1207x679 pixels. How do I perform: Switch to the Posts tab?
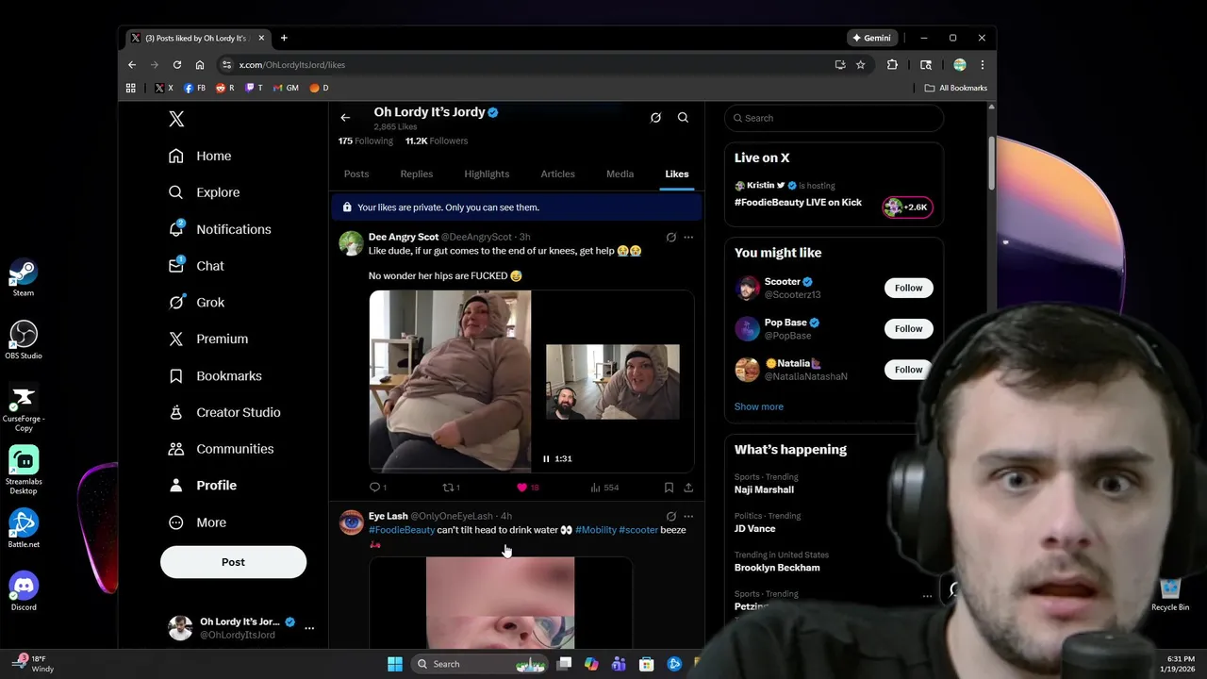pyautogui.click(x=356, y=174)
